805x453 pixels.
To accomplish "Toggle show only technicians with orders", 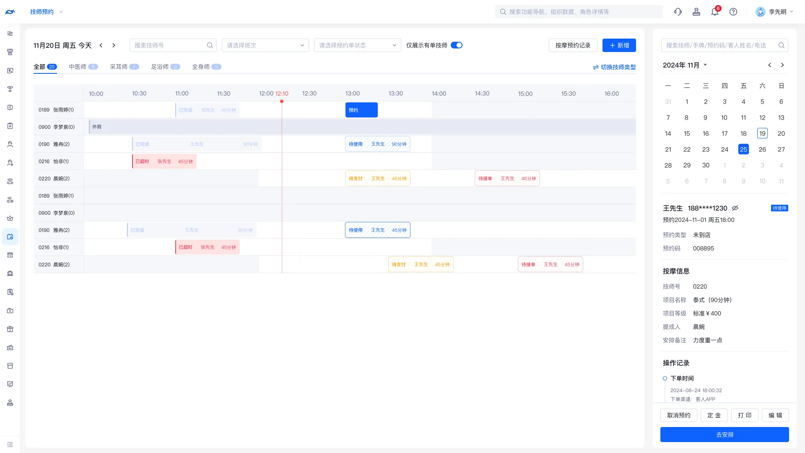I will [x=456, y=45].
